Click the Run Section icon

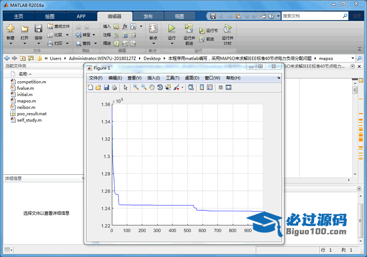point(202,30)
